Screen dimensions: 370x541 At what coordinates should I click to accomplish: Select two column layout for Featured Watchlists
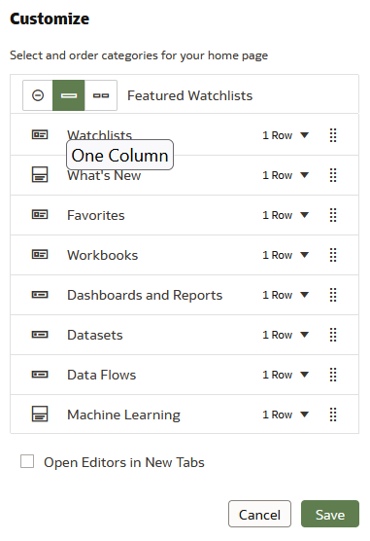coord(101,95)
